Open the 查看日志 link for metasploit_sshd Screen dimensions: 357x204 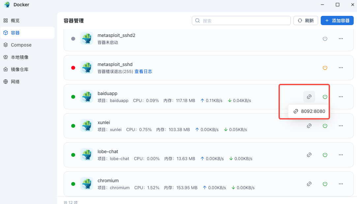tap(143, 72)
